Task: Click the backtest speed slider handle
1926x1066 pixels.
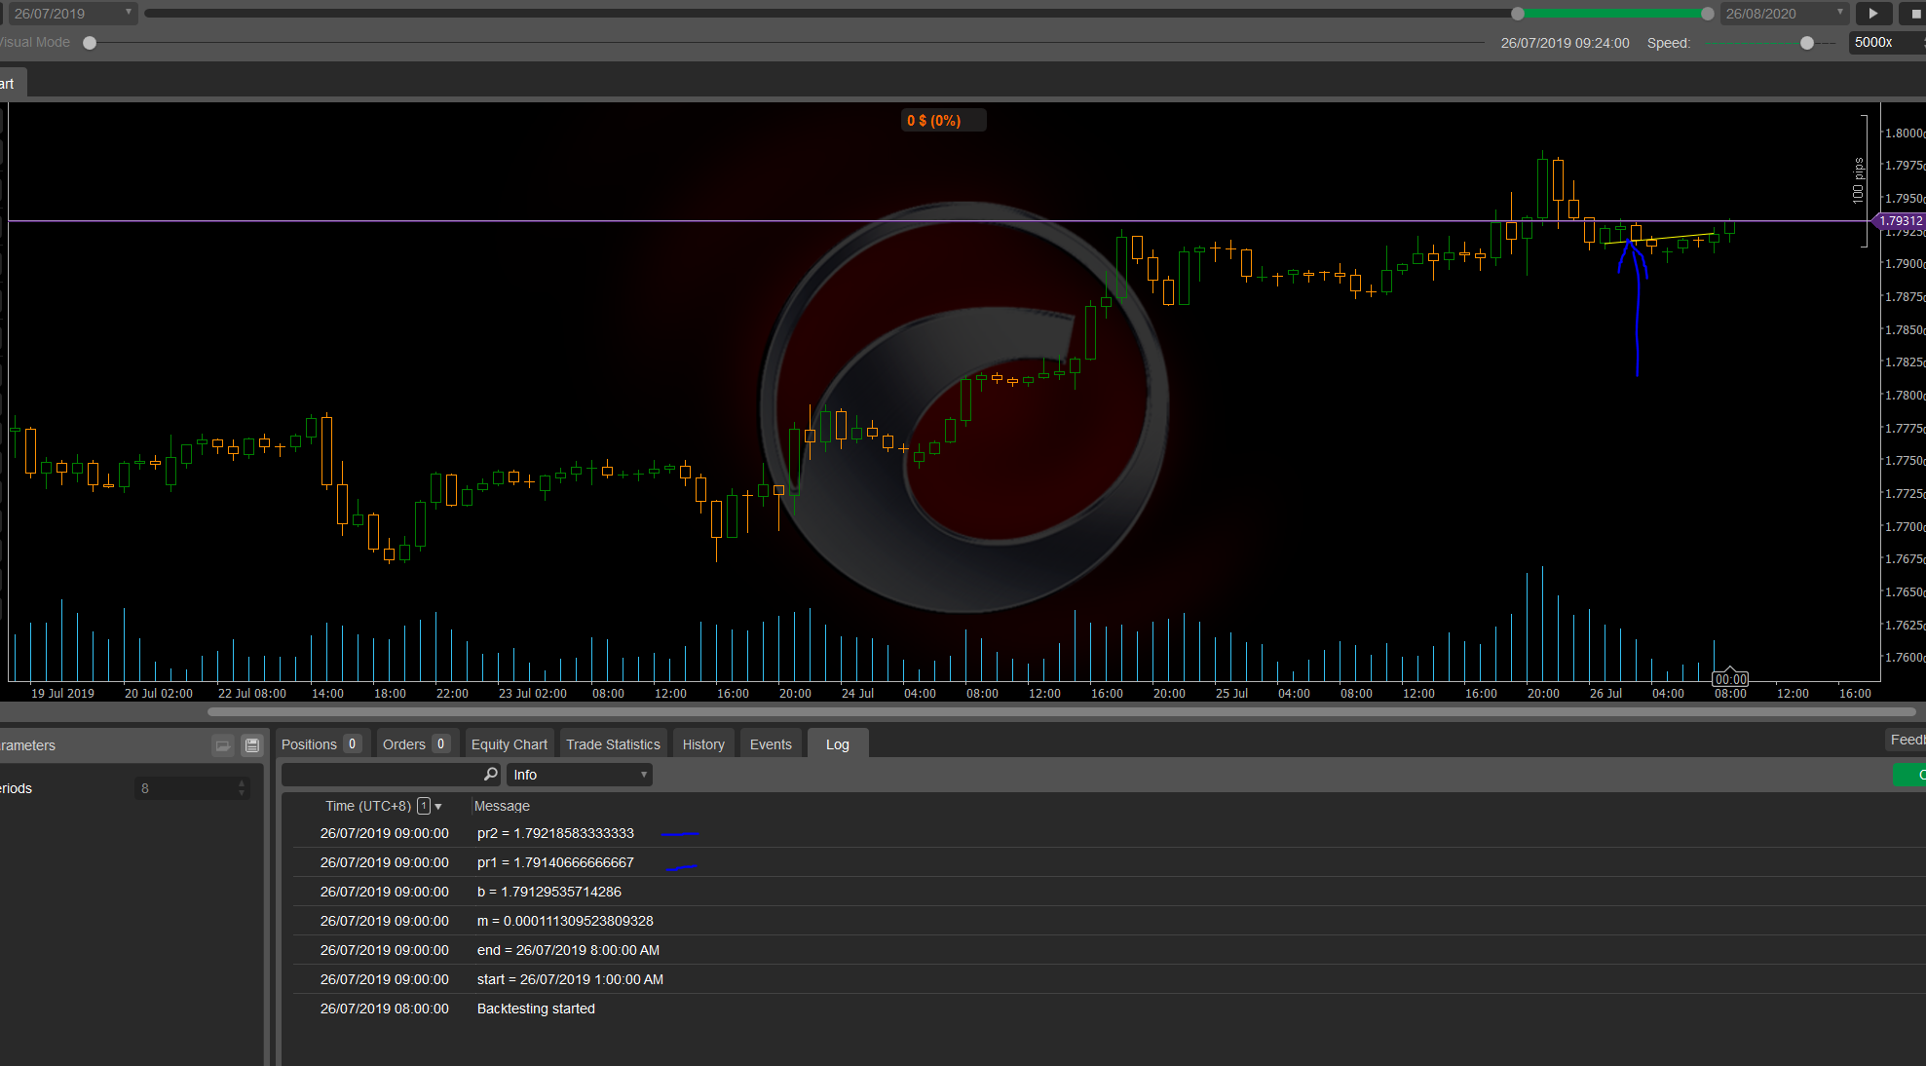Action: click(1807, 43)
